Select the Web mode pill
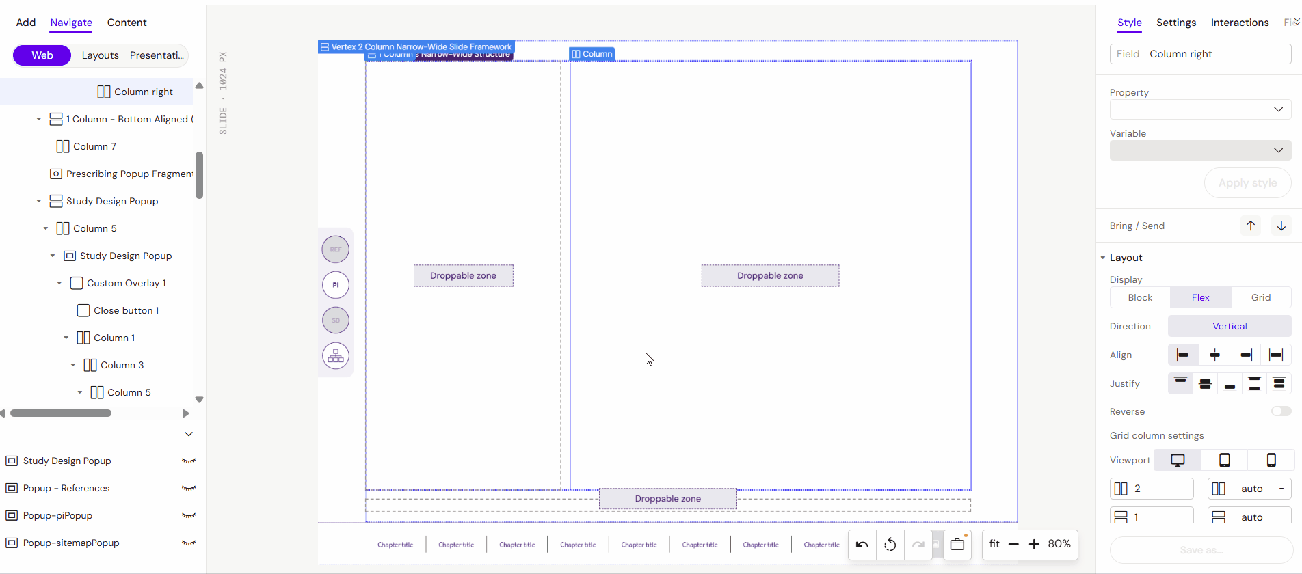1302x574 pixels. (x=42, y=55)
